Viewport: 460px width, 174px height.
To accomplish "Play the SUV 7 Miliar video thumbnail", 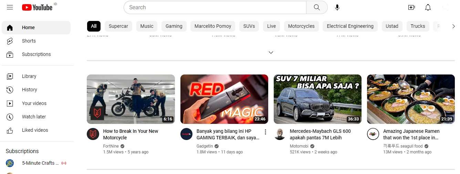I will coord(317,99).
